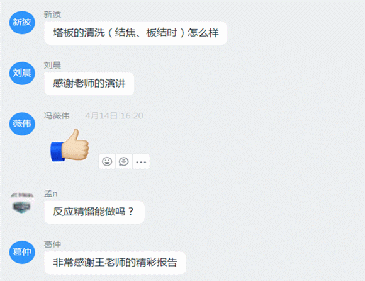
Task: Open 孟n's blurred photo avatar
Action: pyautogui.click(x=21, y=202)
